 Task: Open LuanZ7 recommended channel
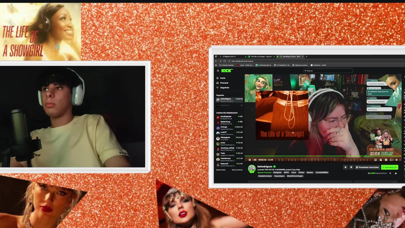(229, 133)
